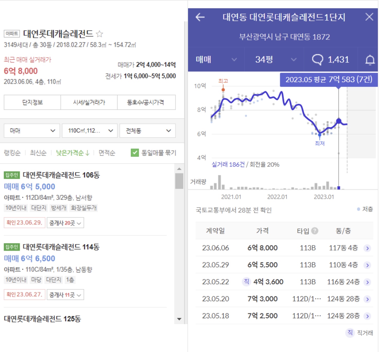Viewport: 391px width, 352px height.
Task: Expand the 34평 size selector
Action: 274,60
